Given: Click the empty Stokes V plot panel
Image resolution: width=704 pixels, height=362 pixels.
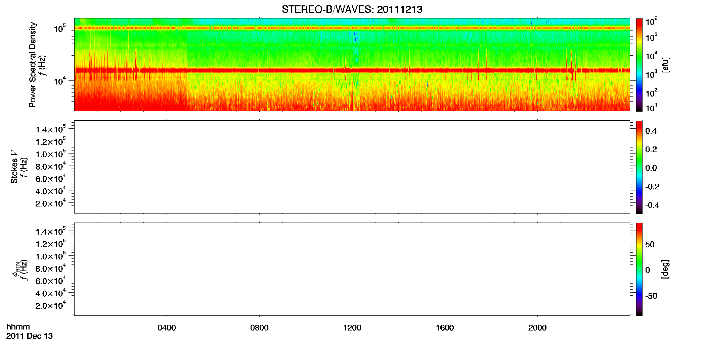Looking at the screenshot, I should [x=352, y=167].
